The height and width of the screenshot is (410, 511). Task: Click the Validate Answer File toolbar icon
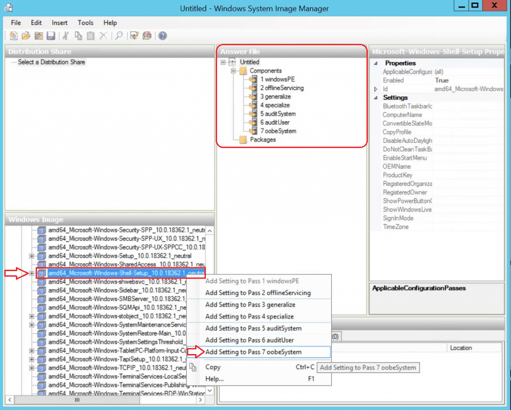[134, 35]
